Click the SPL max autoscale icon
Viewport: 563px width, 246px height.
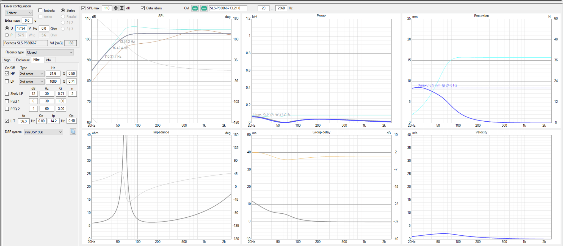tap(122, 8)
